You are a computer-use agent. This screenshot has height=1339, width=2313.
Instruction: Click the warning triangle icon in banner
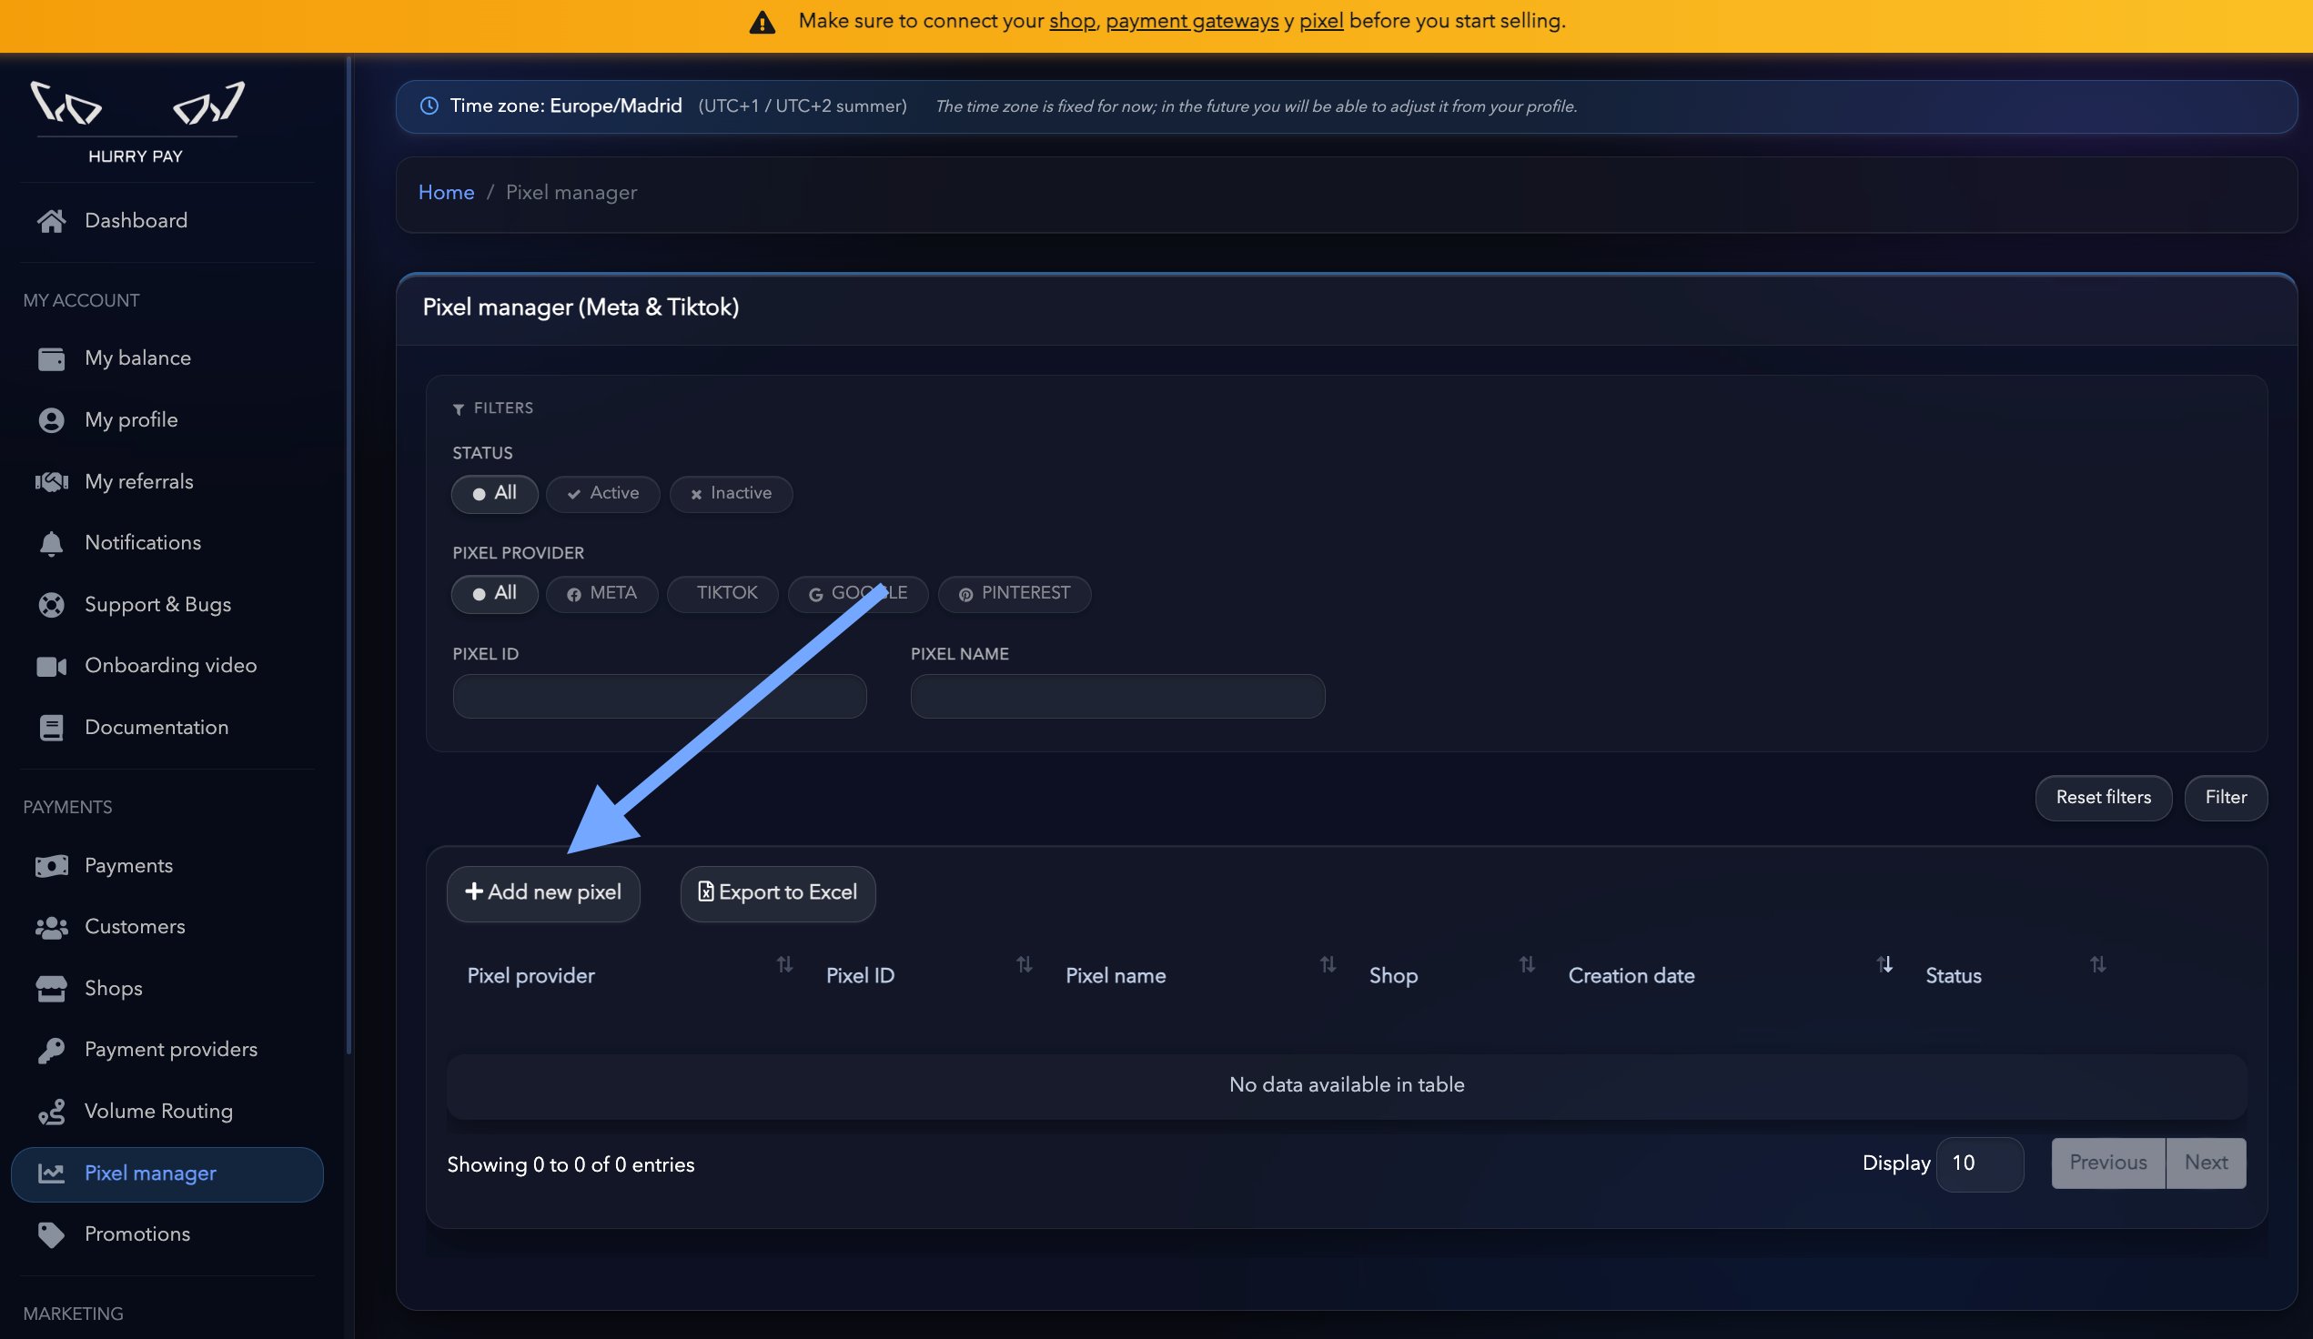[x=762, y=22]
